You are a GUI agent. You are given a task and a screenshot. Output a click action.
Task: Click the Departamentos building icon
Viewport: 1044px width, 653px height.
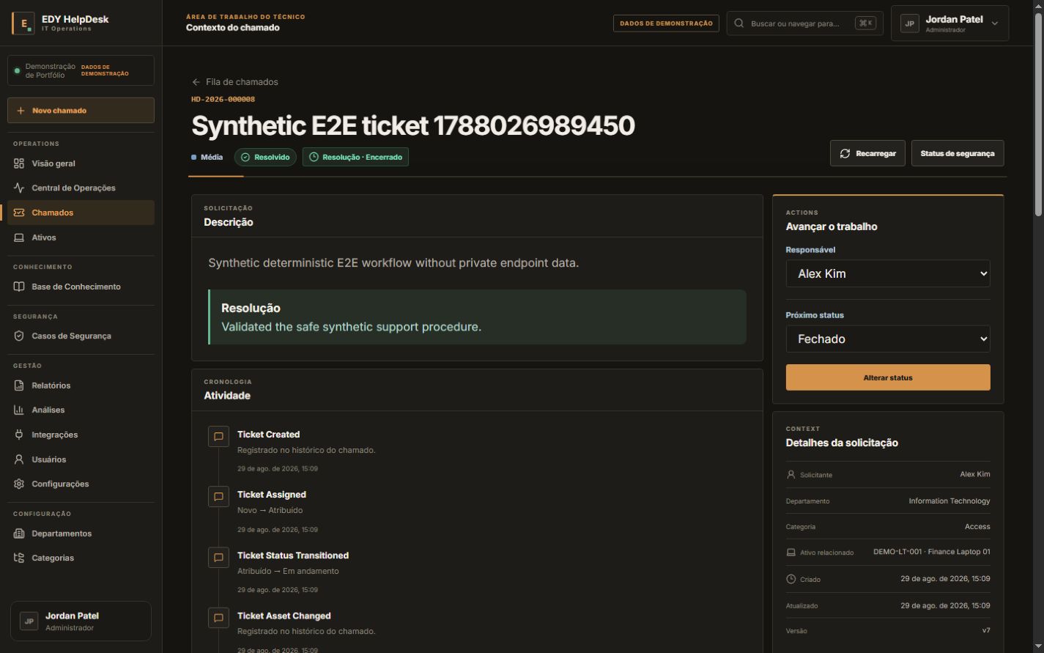pyautogui.click(x=19, y=534)
